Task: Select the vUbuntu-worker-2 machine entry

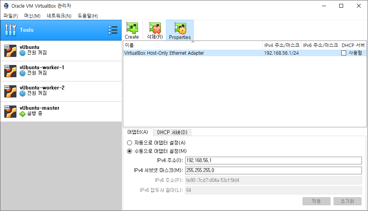Action: click(61, 91)
